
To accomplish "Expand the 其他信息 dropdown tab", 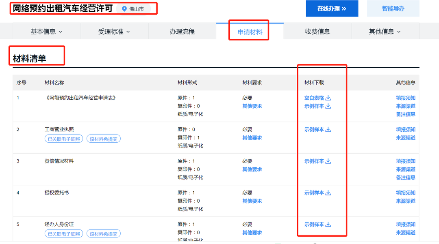I will (385, 32).
